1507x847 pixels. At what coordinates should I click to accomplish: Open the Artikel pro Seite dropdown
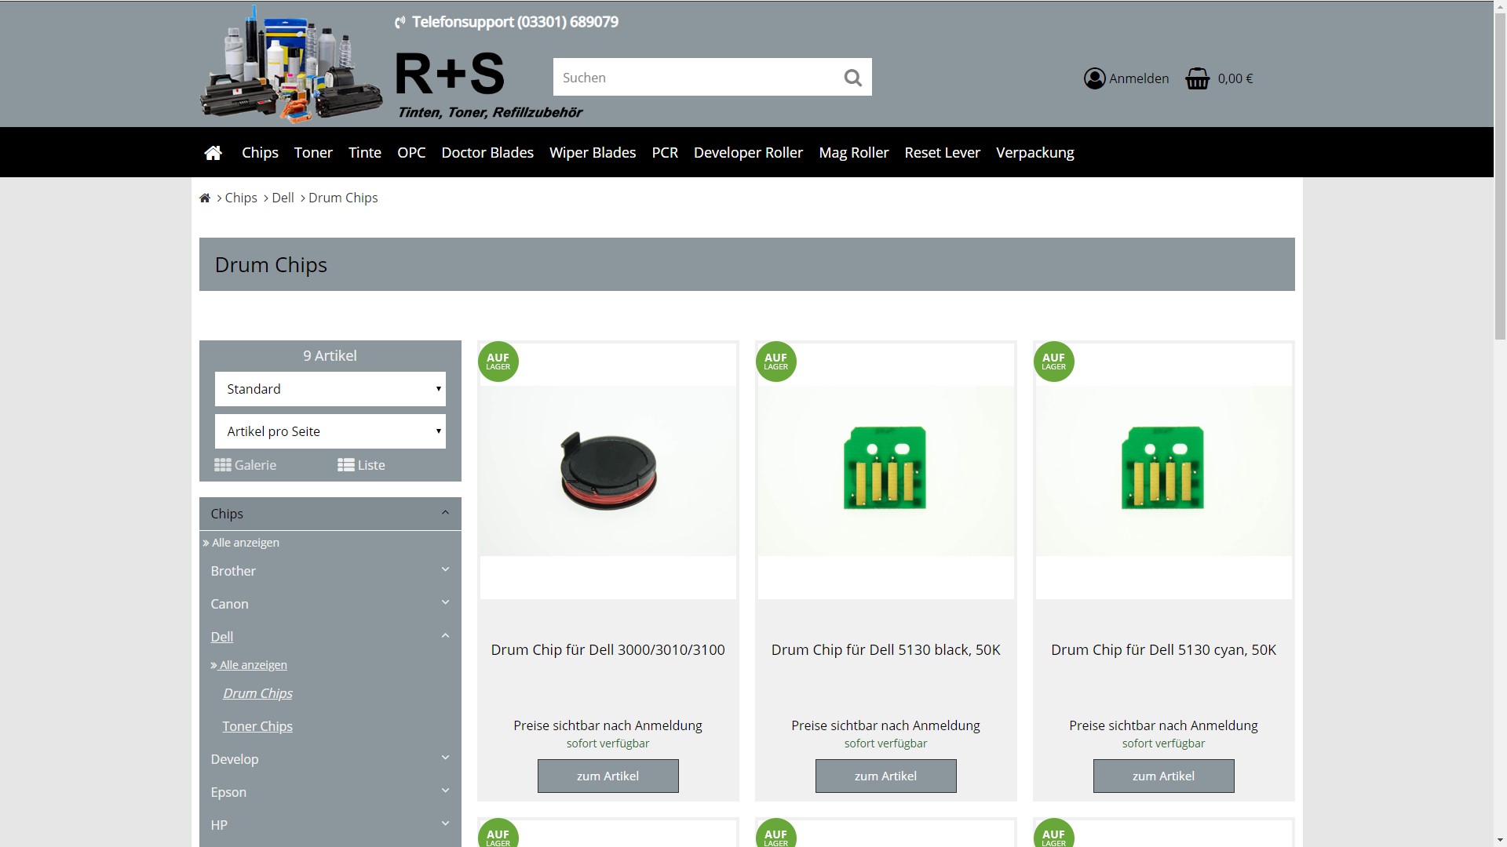coord(330,431)
